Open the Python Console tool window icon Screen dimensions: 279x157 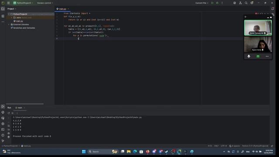3,118
